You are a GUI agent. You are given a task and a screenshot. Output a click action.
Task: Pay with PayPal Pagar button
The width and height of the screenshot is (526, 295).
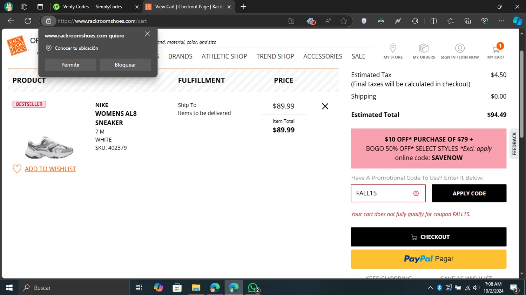click(x=429, y=259)
